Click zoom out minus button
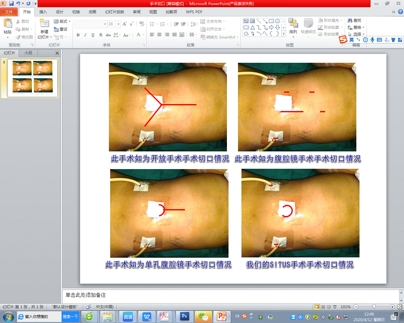Image resolution: width=404 pixels, height=323 pixels. (356, 307)
